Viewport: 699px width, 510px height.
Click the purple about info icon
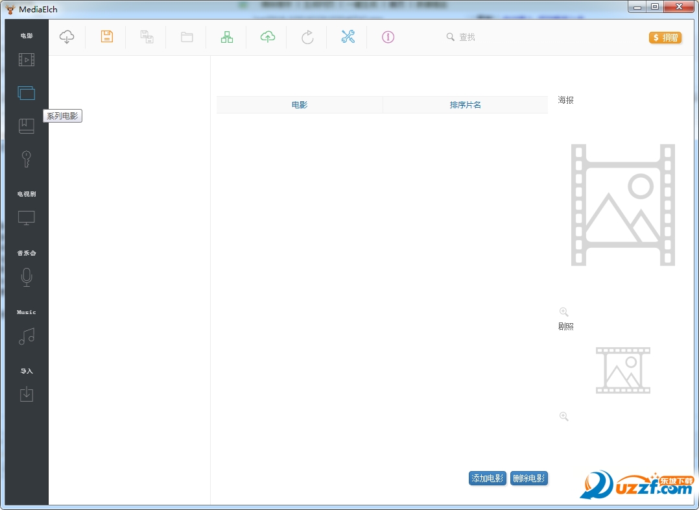pos(388,37)
